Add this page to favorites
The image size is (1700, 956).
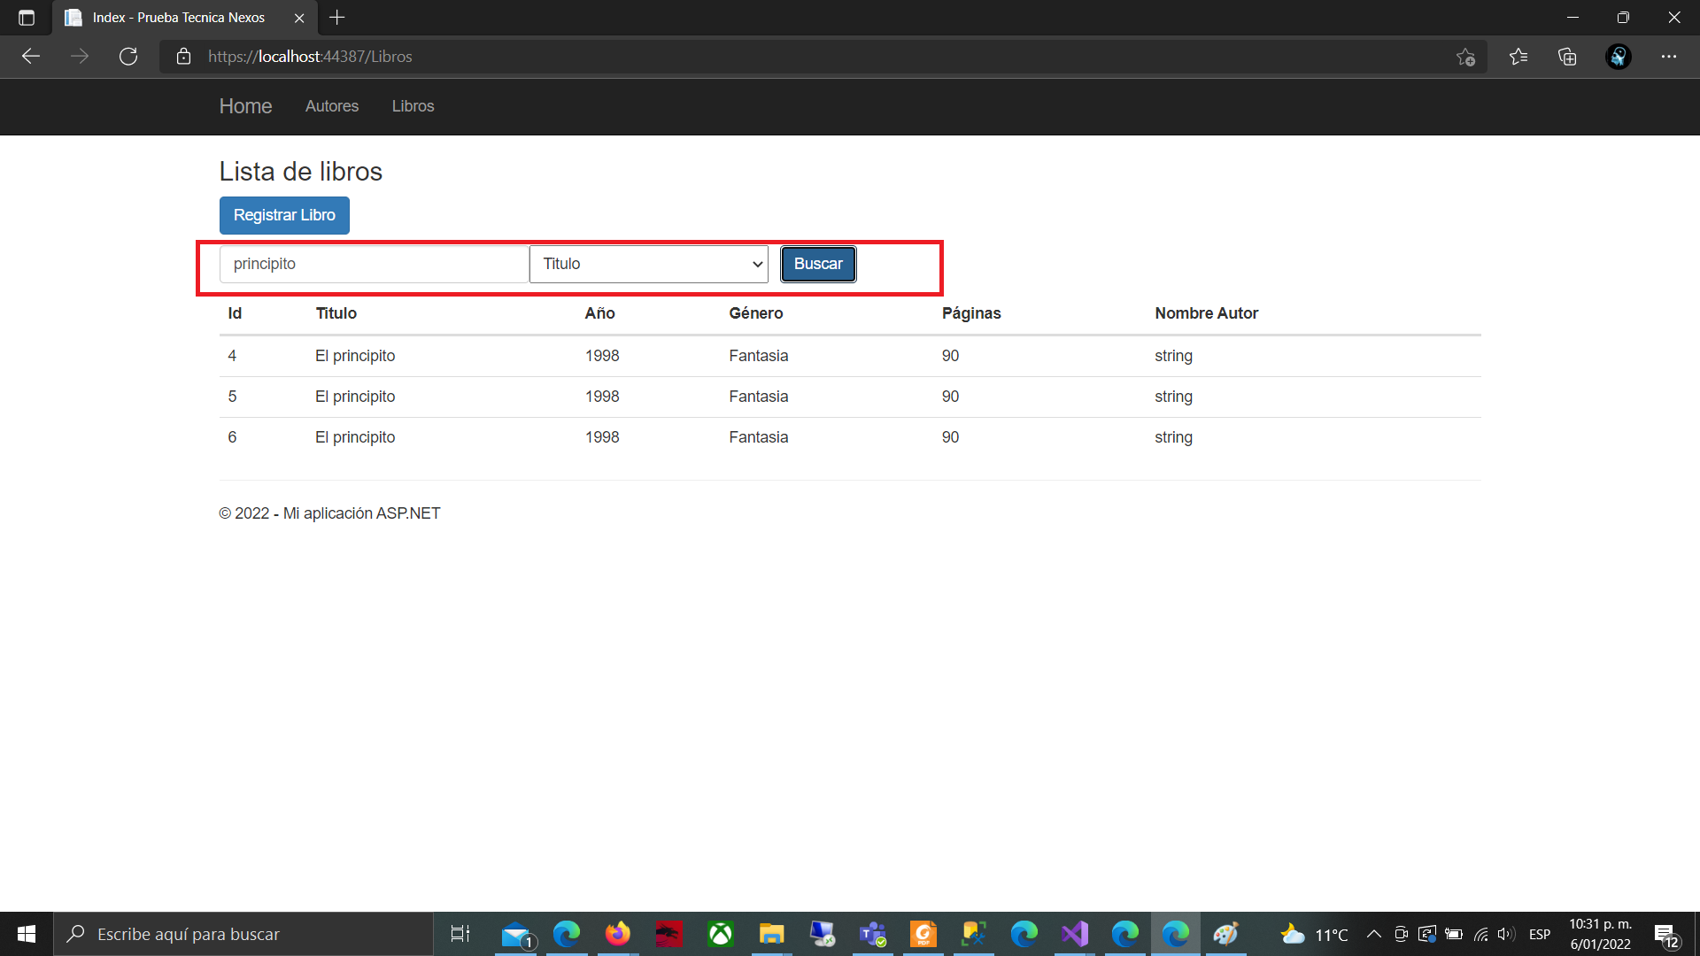1465,56
